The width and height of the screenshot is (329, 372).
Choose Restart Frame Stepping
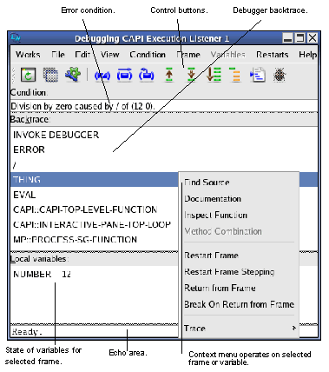(x=229, y=272)
